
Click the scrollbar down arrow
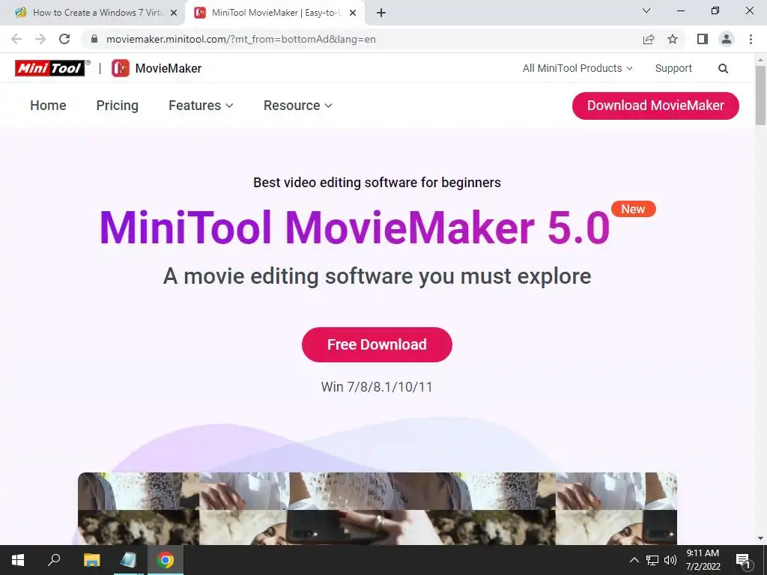coord(760,538)
